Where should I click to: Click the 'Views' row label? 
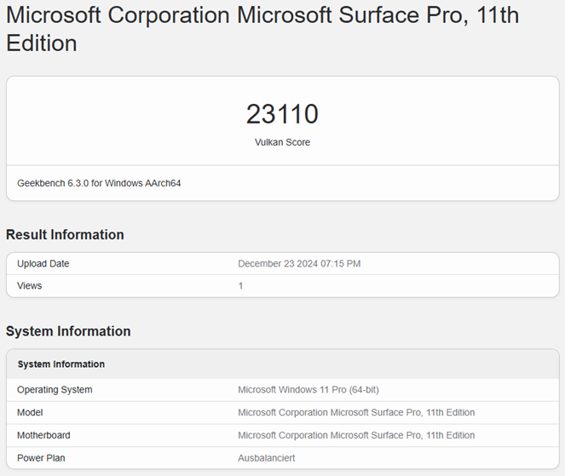click(29, 286)
